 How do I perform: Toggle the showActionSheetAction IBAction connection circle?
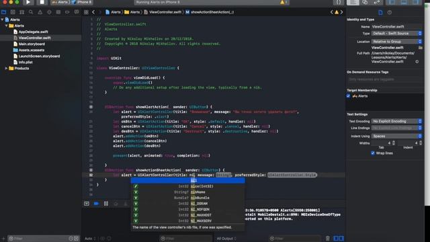[91, 170]
